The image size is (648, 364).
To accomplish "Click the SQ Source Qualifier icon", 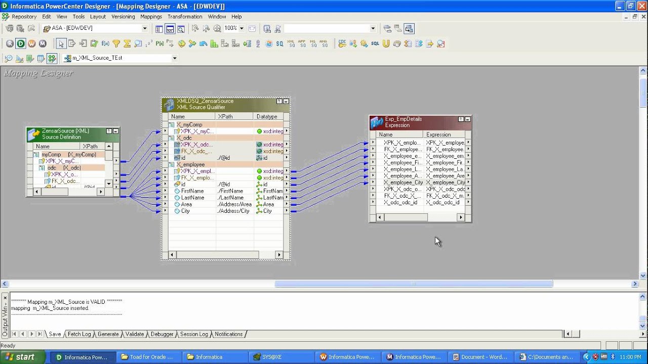I will pos(279,44).
